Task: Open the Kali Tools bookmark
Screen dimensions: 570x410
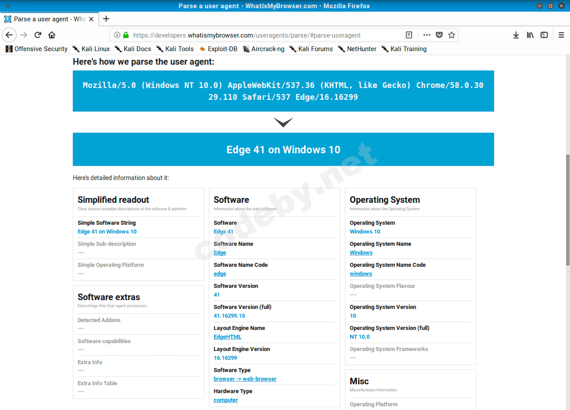Action: point(175,49)
